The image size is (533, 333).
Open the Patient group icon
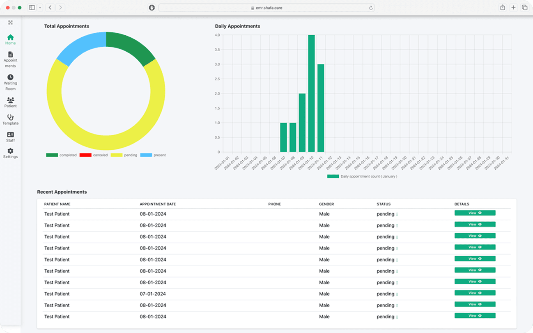point(10,100)
